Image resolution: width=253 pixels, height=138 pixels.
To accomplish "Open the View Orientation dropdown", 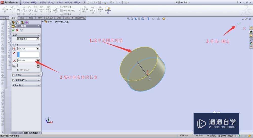I will point(143,19).
